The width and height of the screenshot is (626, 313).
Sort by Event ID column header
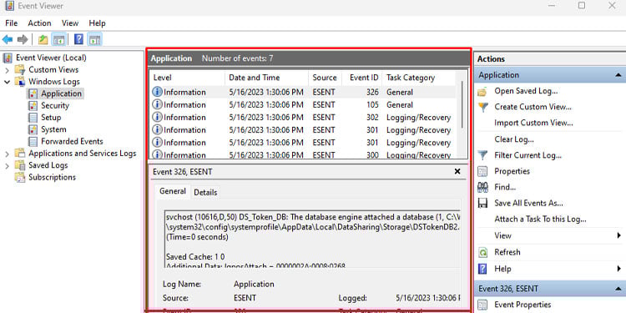361,78
